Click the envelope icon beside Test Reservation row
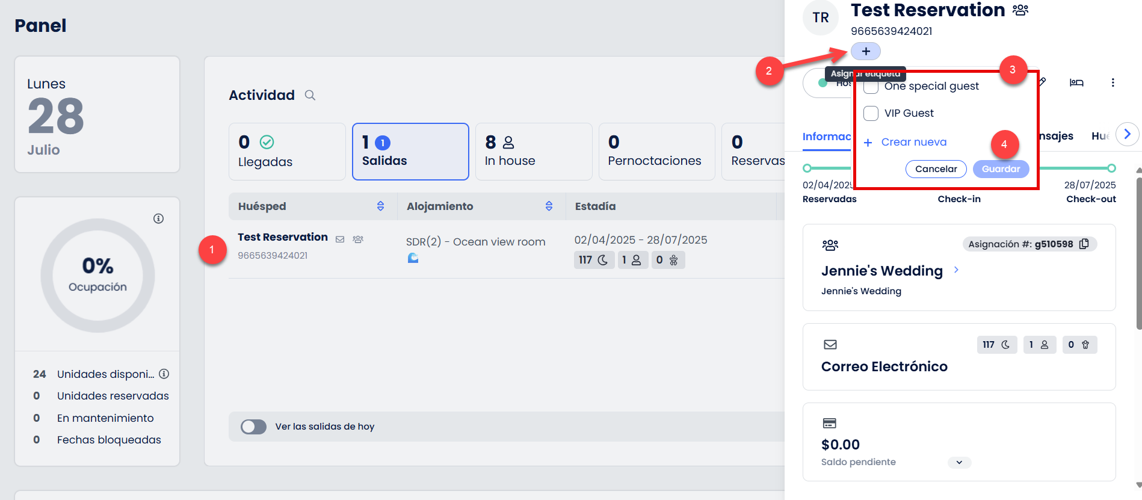Image resolution: width=1142 pixels, height=500 pixels. [340, 239]
